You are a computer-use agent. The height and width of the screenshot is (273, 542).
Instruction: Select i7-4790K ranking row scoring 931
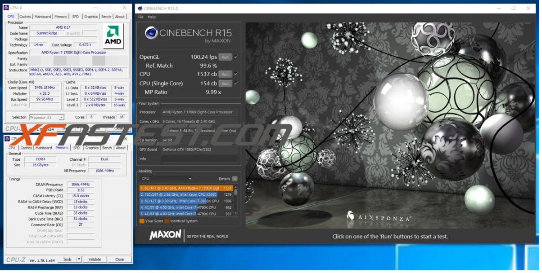click(186, 214)
